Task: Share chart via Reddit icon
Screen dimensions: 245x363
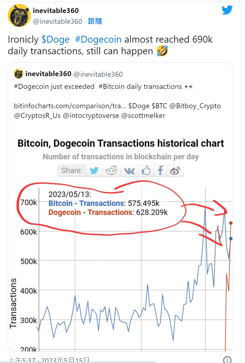Action: pos(111,171)
